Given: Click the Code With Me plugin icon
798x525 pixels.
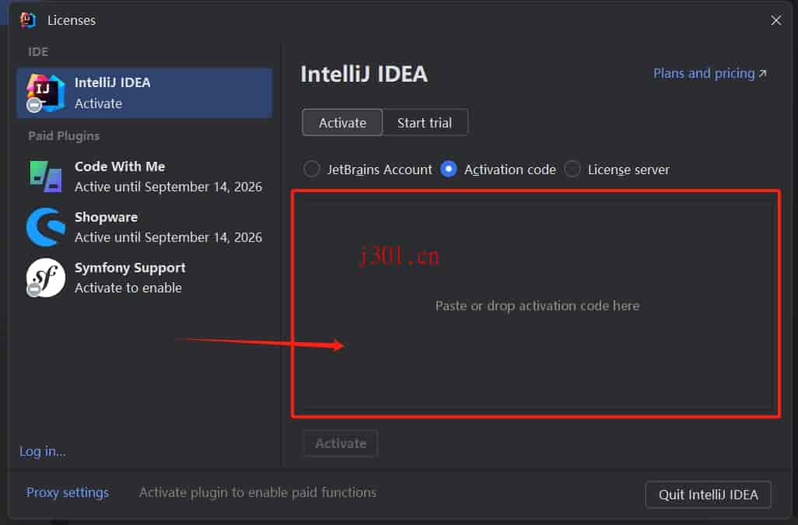Looking at the screenshot, I should (46, 177).
